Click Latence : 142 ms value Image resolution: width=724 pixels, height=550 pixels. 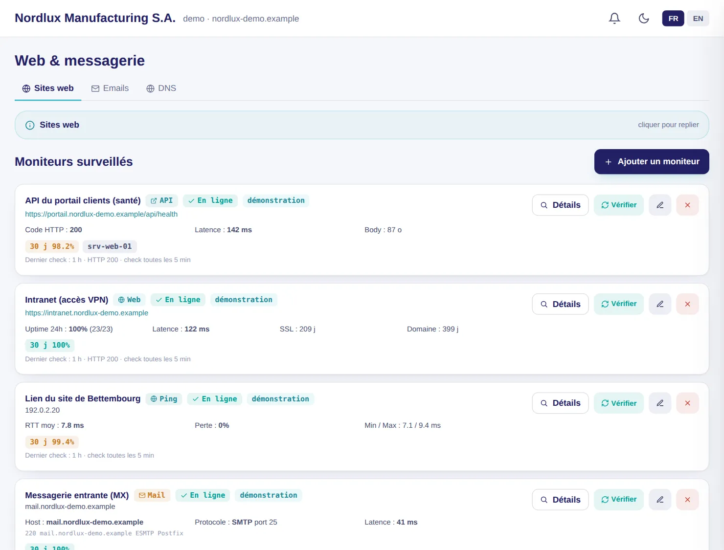click(223, 230)
